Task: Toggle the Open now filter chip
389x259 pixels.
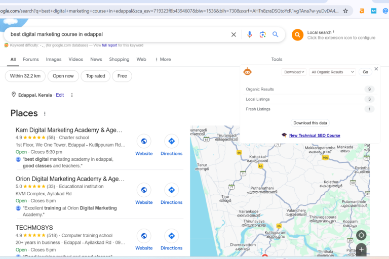Action: tap(63, 76)
